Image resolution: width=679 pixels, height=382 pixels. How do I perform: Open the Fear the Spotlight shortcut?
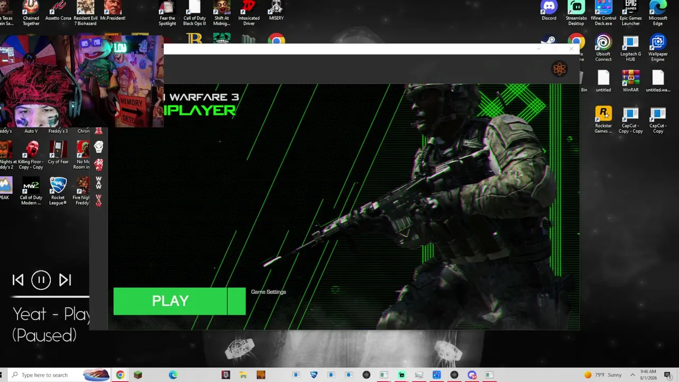pos(167,13)
